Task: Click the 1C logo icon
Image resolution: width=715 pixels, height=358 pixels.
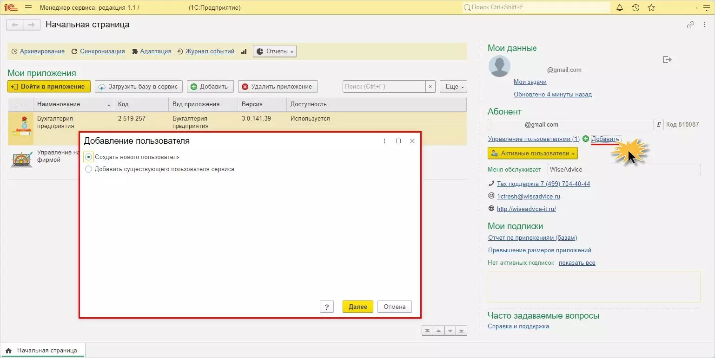Action: tap(12, 8)
